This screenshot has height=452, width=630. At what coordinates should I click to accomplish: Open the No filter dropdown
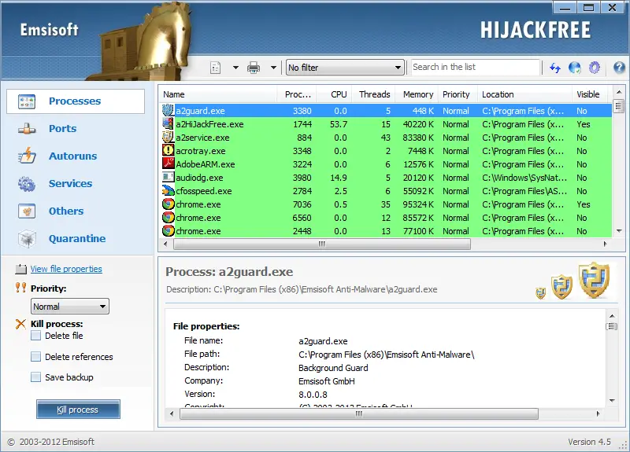pos(345,68)
